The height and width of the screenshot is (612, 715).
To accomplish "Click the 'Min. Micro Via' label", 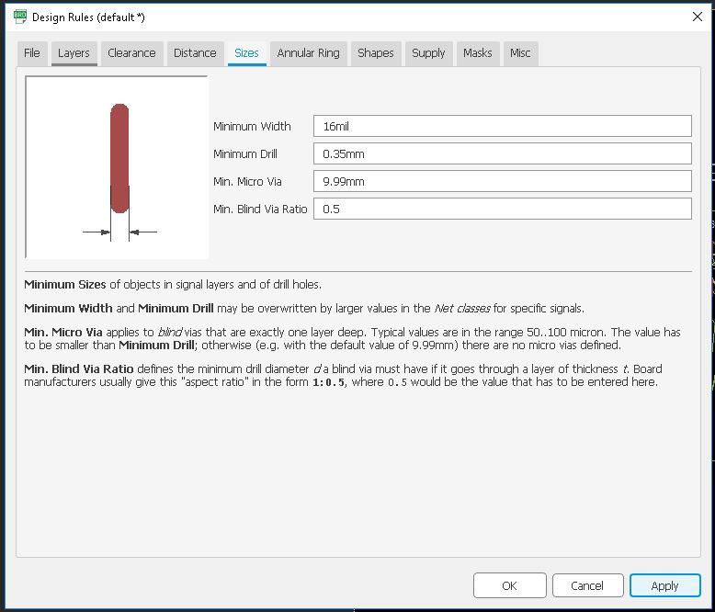I will click(x=247, y=182).
